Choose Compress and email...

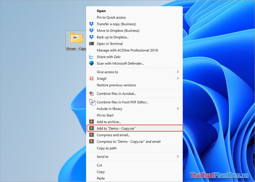(x=134, y=135)
